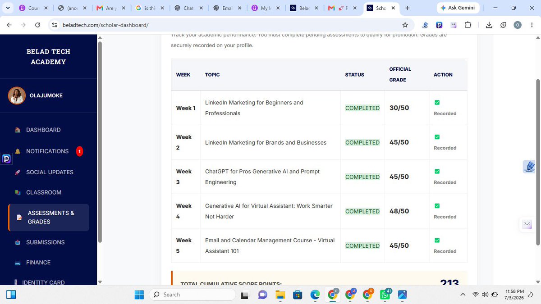Click the Week 1 Recorded checkmark
This screenshot has height=304, width=541.
tap(437, 103)
